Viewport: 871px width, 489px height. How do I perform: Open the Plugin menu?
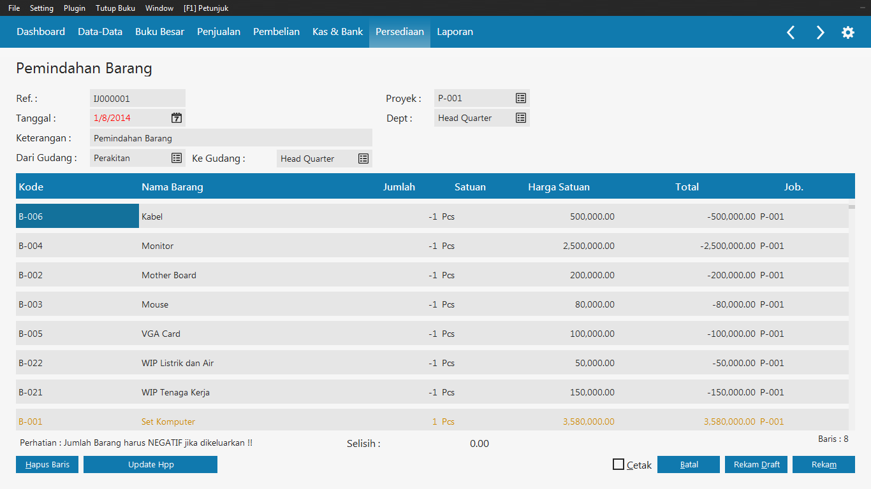75,8
